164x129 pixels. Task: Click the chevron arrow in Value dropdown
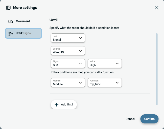pos(117,63)
